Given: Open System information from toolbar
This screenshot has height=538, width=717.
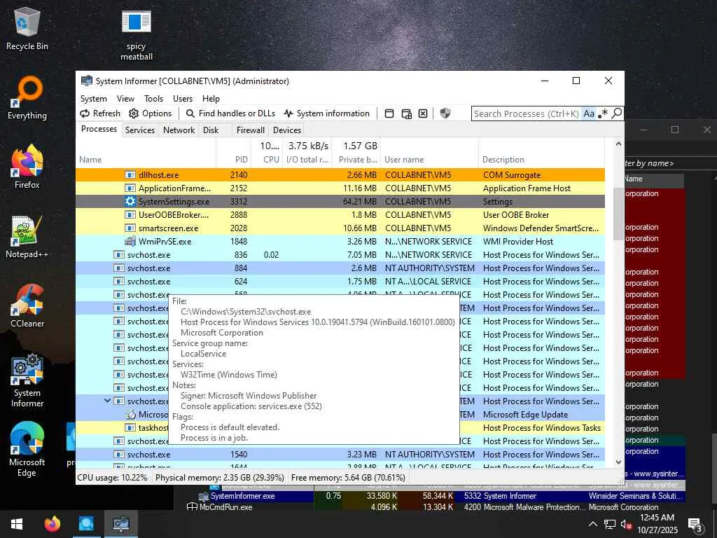Looking at the screenshot, I should coord(326,113).
